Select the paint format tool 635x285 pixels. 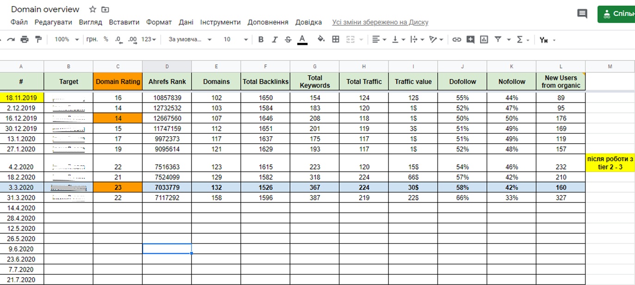point(38,40)
